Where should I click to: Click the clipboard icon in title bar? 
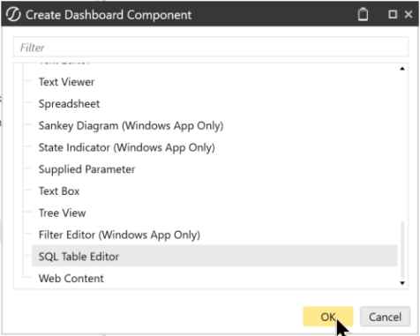coord(363,14)
